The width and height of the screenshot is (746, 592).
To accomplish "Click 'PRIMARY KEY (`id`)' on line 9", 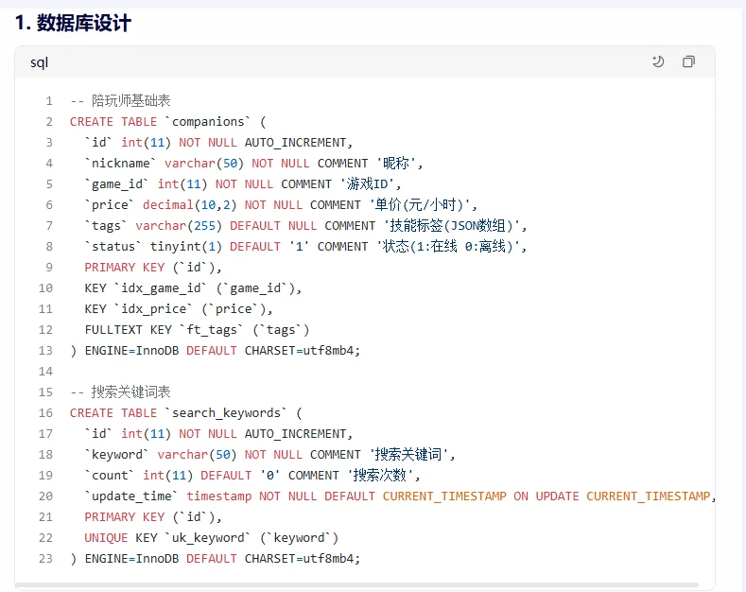I will click(x=153, y=268).
